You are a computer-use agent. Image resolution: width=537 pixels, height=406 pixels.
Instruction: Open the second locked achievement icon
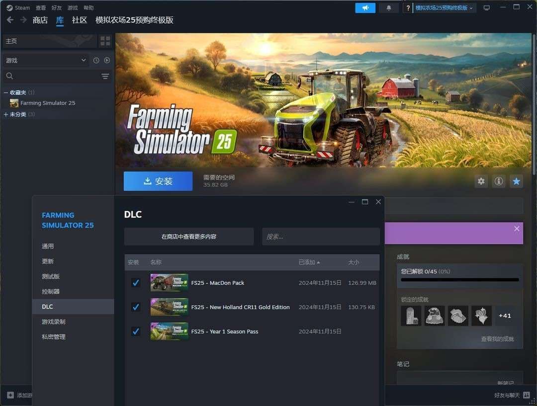(435, 316)
